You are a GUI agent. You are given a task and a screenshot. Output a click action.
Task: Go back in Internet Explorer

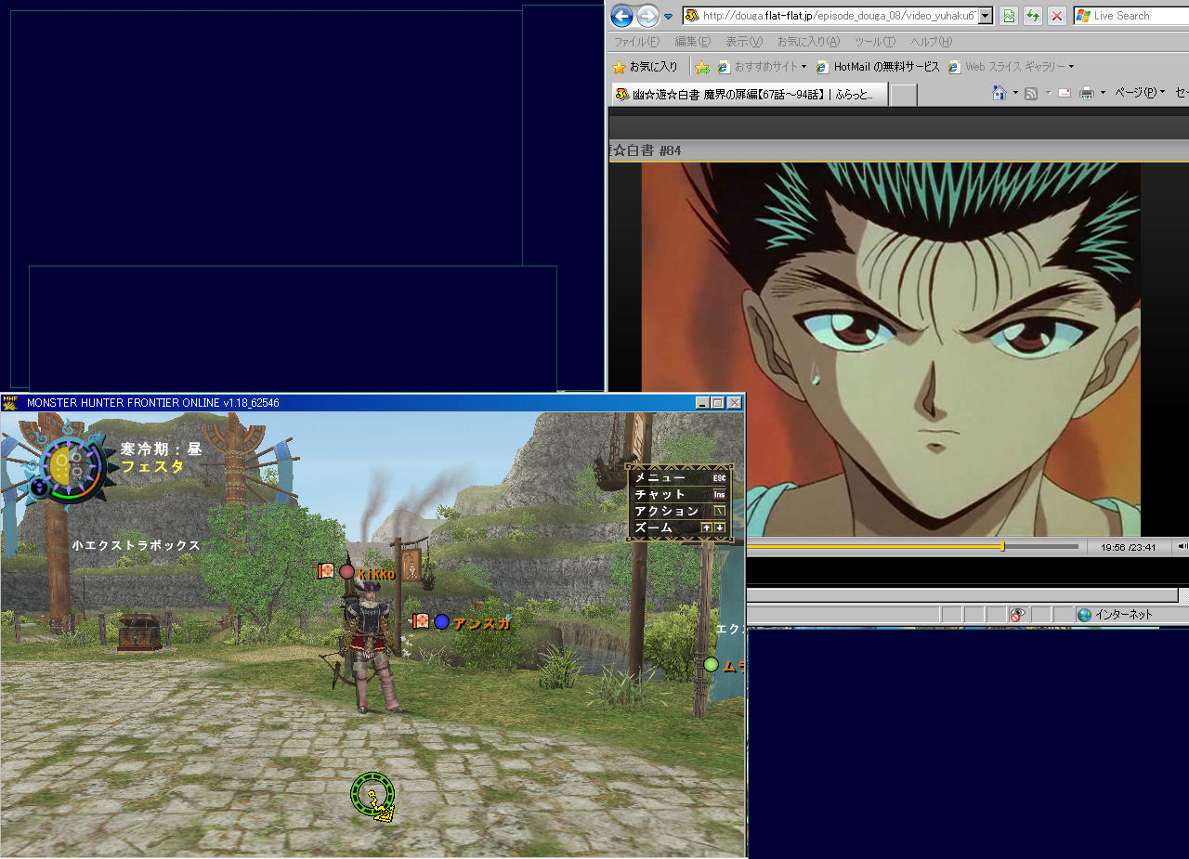(x=621, y=16)
